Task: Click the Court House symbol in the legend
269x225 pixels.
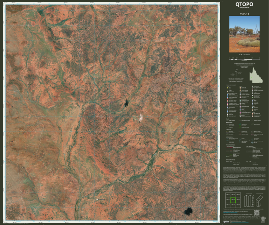Action: [240, 98]
